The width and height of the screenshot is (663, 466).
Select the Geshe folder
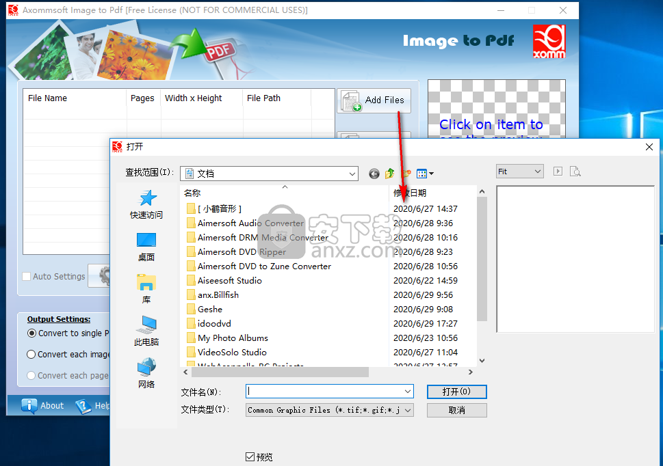[205, 309]
